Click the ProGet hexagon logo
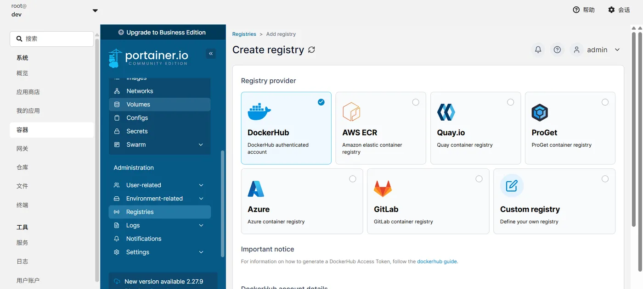This screenshot has height=289, width=643. click(x=540, y=112)
